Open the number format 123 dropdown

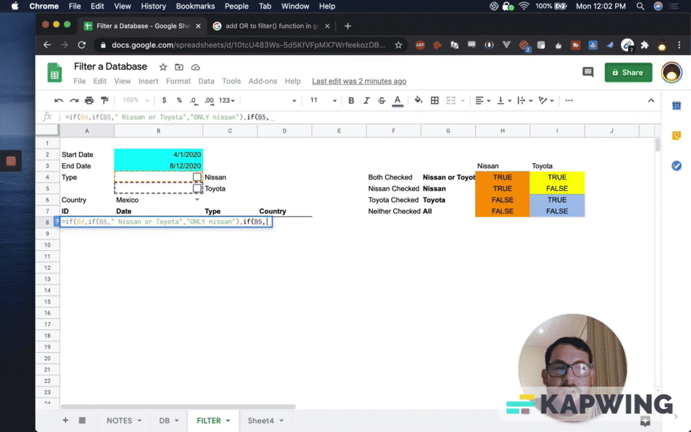click(227, 100)
